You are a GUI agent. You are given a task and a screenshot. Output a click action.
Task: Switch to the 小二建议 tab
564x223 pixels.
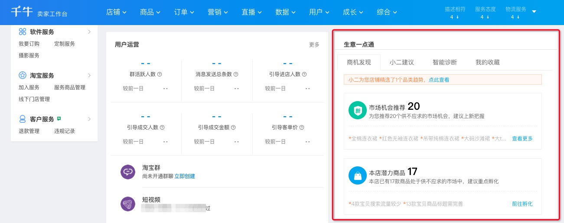pyautogui.click(x=402, y=62)
